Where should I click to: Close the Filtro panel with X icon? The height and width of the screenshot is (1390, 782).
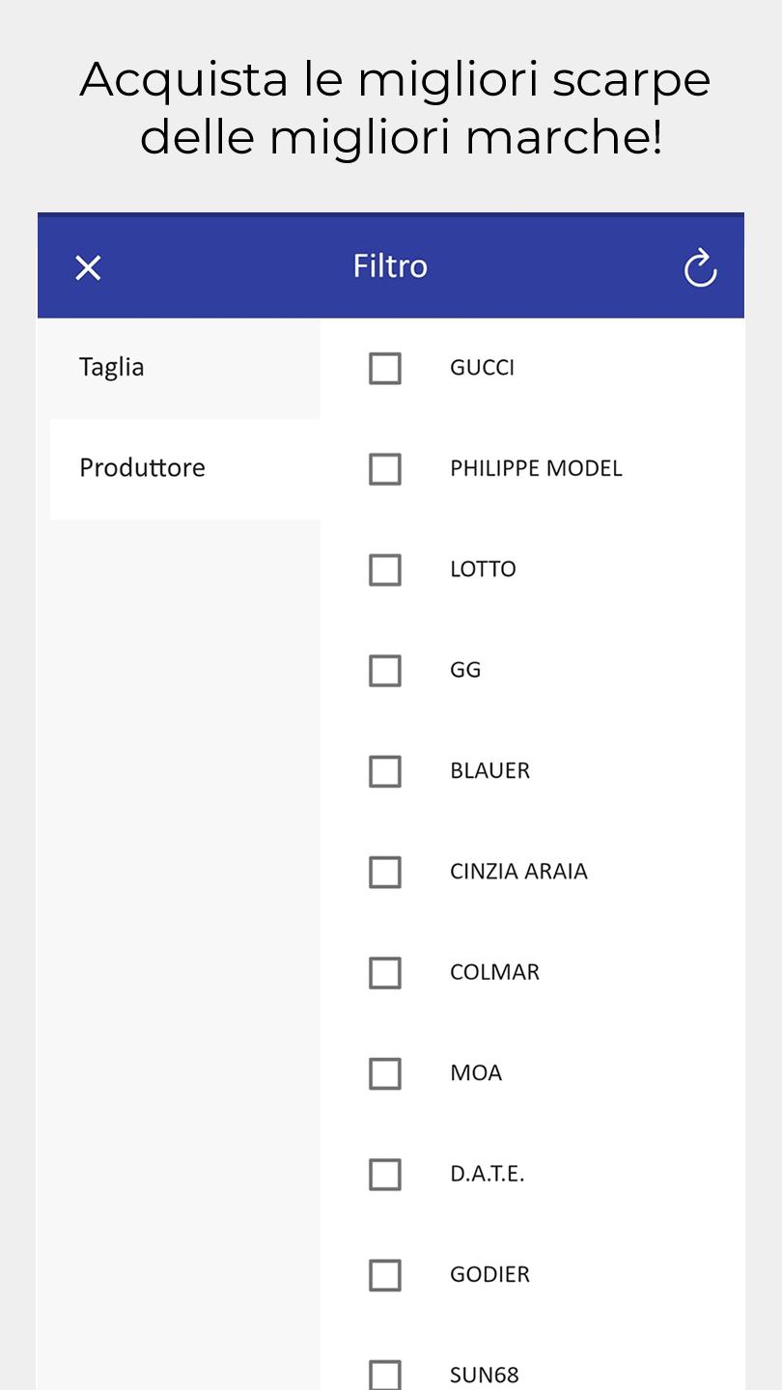point(88,267)
